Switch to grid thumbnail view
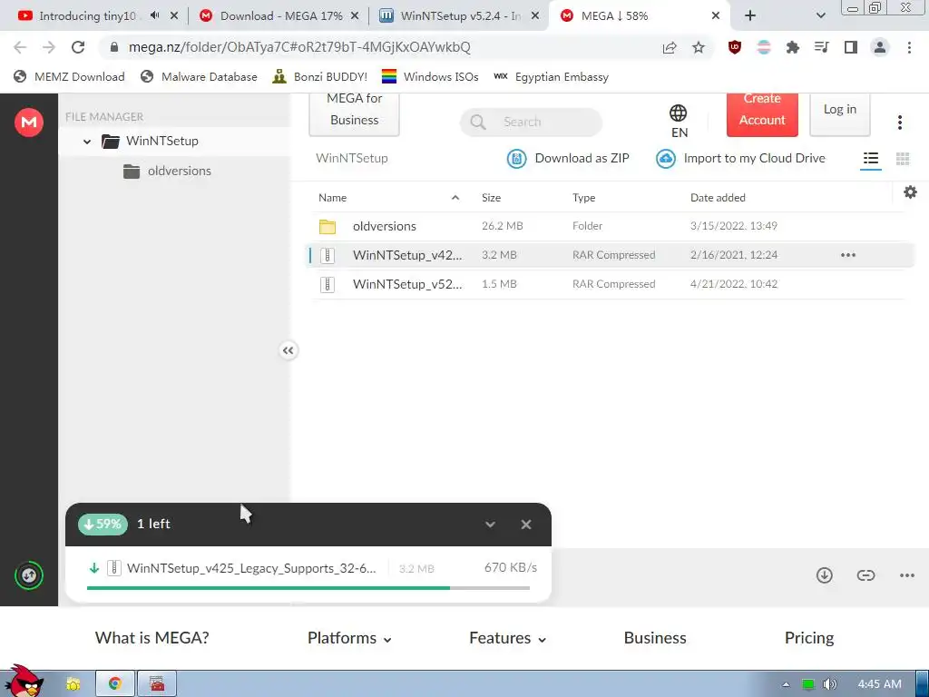 click(x=903, y=158)
